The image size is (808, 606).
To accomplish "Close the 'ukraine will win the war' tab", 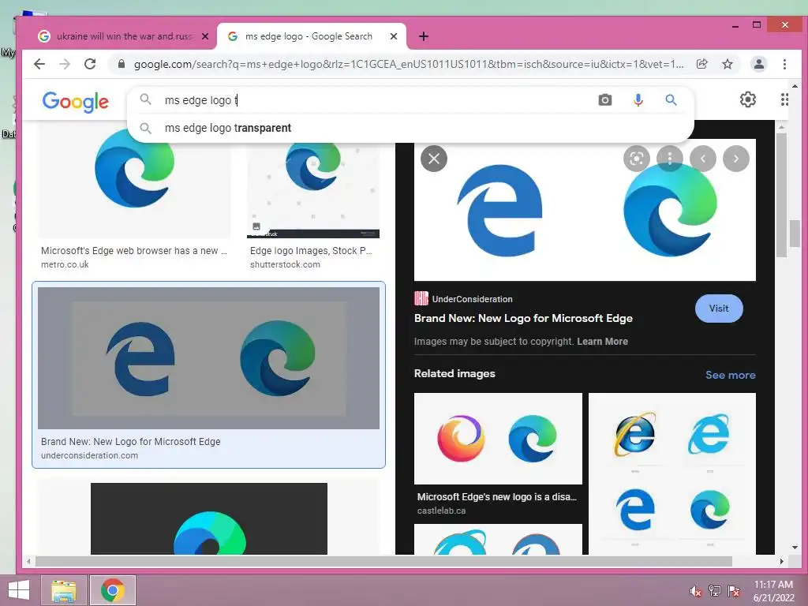I will coord(205,36).
